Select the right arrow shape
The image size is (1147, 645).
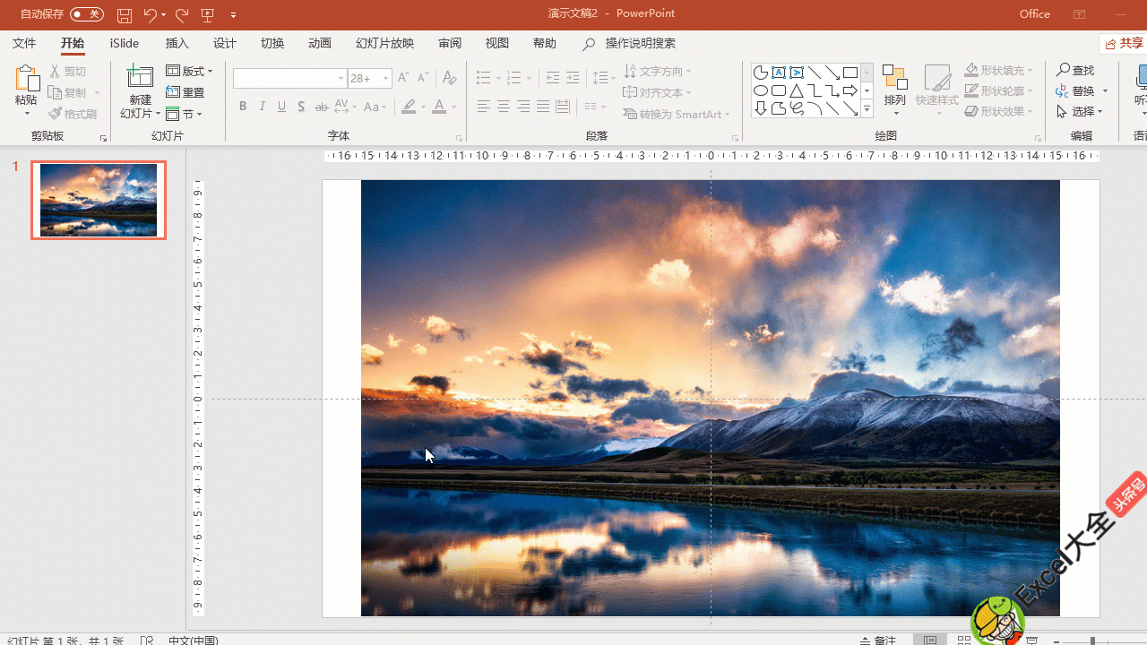(849, 90)
